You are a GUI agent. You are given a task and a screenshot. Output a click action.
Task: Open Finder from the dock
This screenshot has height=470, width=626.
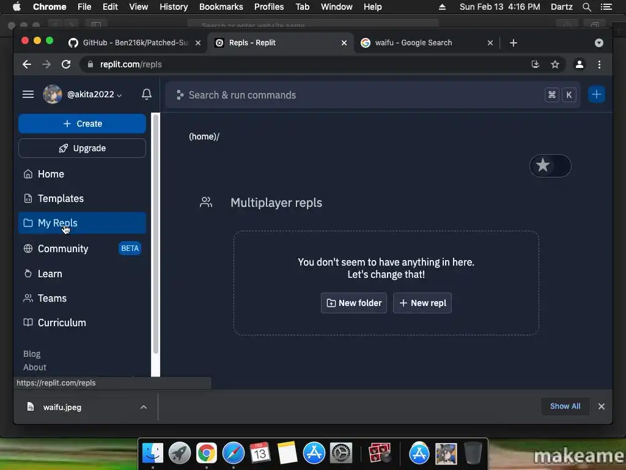152,453
